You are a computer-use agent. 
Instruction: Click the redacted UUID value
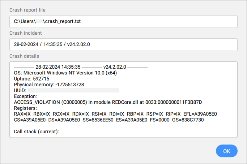coord(73,90)
